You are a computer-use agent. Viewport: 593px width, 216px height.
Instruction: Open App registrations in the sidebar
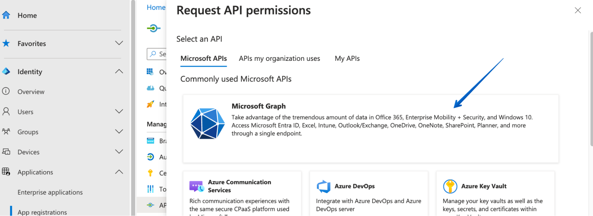pyautogui.click(x=42, y=212)
